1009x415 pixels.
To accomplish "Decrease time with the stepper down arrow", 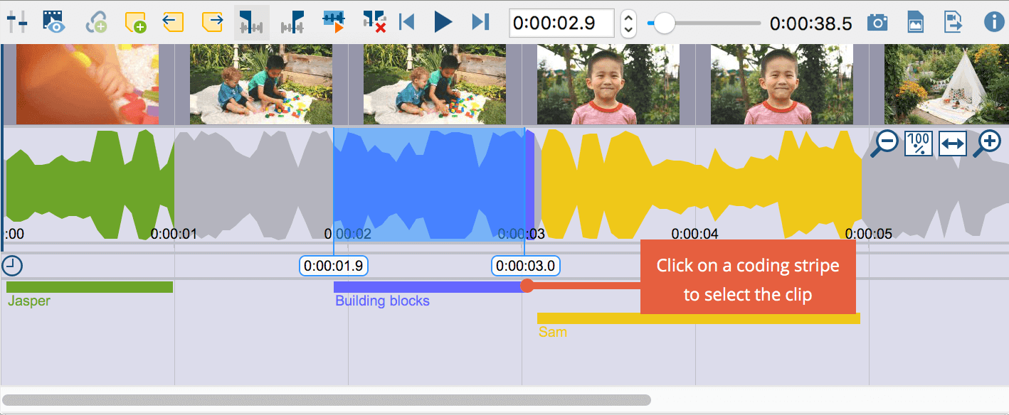I will point(628,30).
